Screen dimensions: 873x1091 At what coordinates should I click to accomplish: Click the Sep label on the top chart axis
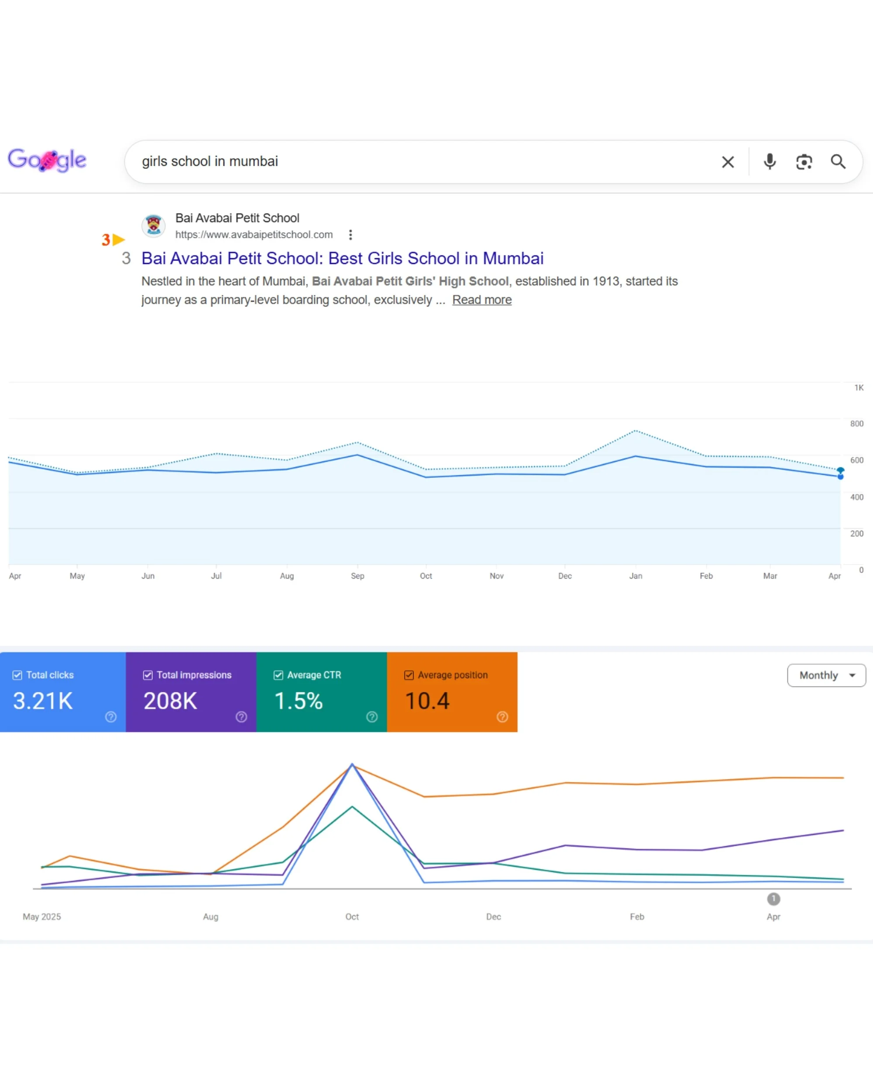(357, 576)
